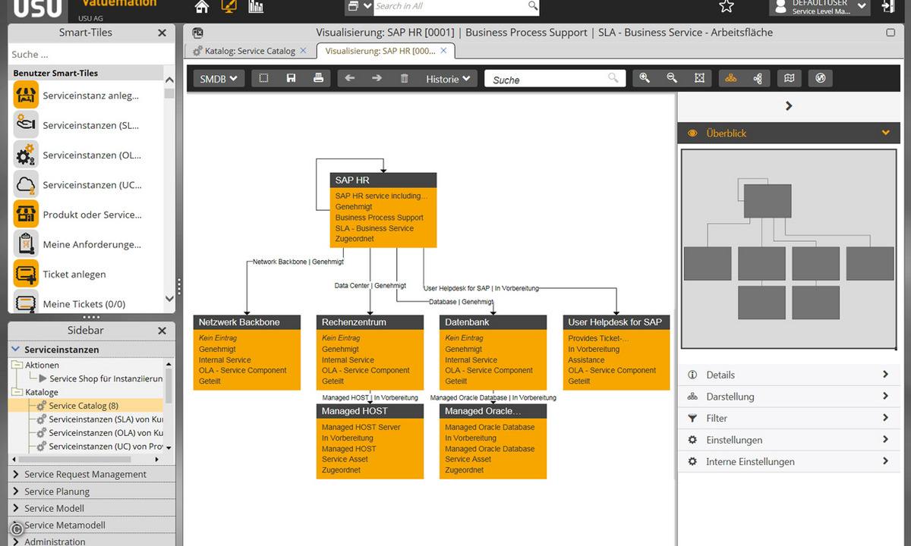Collapse the Serviceinstanzen sidebar section

(x=91, y=350)
